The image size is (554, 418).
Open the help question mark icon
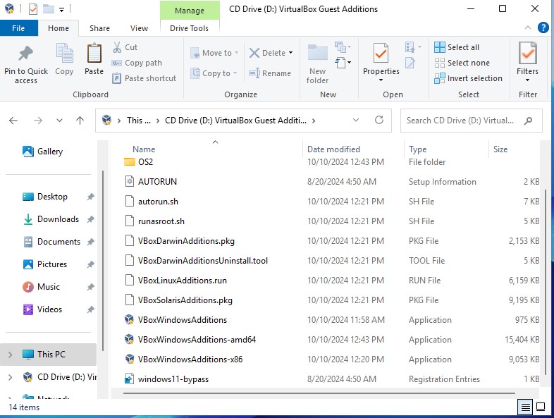point(543,28)
